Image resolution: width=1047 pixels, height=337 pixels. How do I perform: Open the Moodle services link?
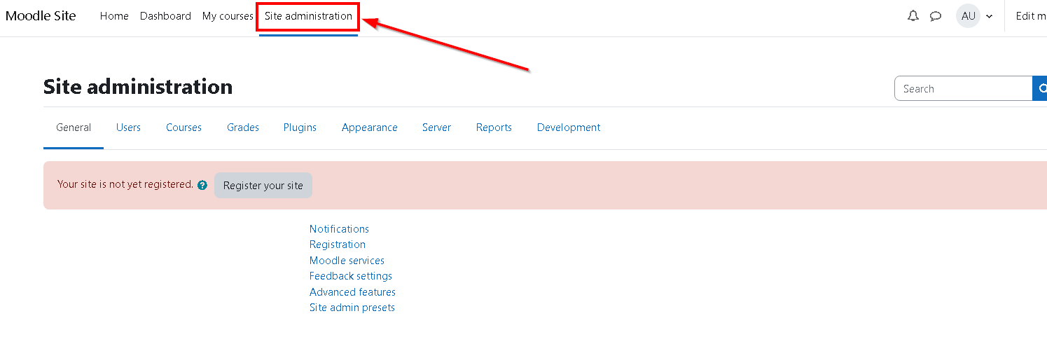pos(347,261)
